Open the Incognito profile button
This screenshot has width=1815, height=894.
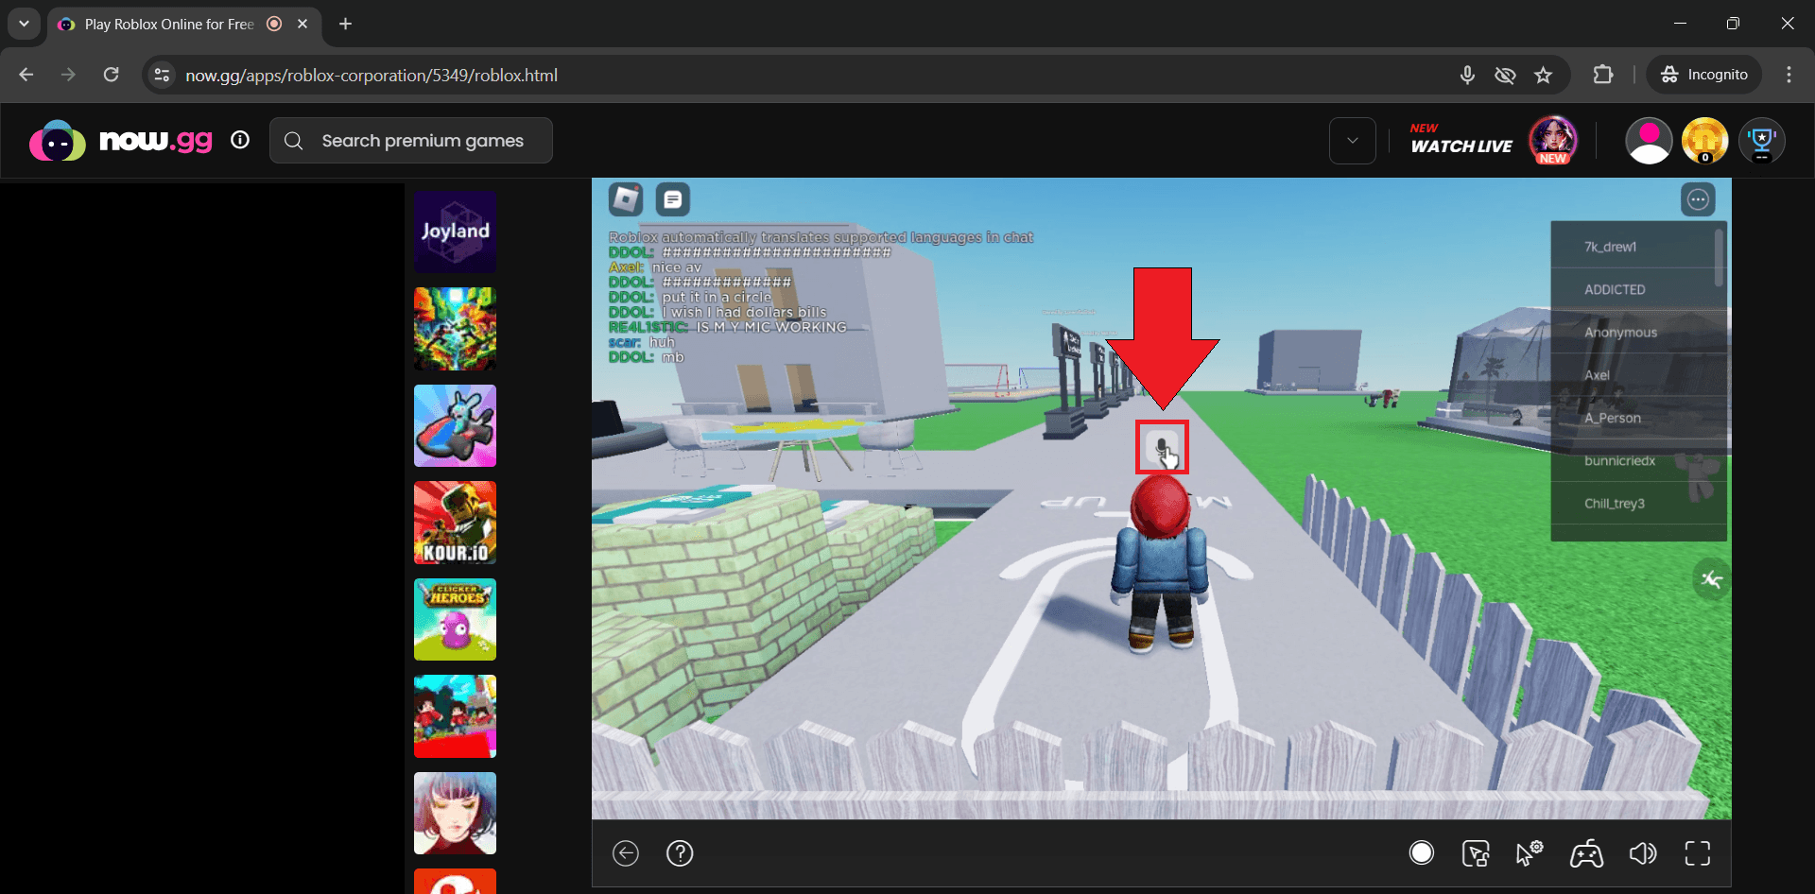pos(1704,75)
